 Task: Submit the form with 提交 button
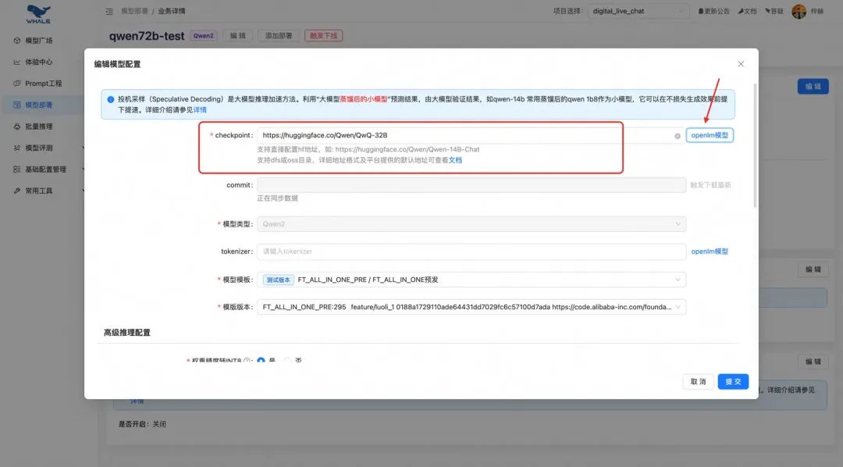tap(732, 381)
